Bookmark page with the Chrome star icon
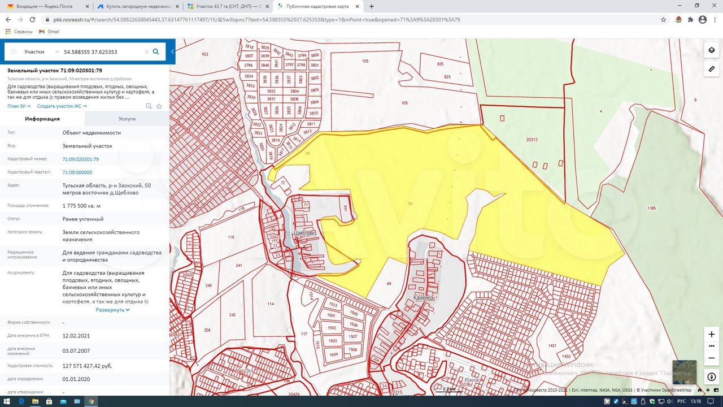The height and width of the screenshot is (407, 723). coord(663,19)
